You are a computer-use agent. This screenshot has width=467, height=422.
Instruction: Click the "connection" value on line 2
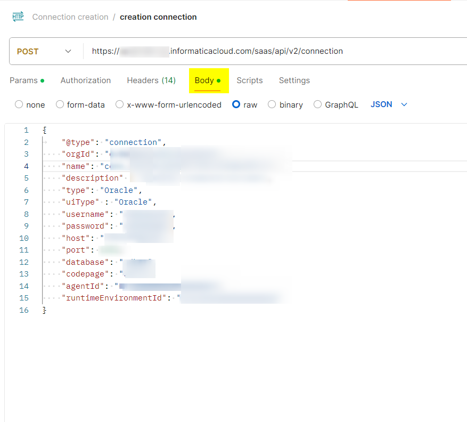(133, 142)
